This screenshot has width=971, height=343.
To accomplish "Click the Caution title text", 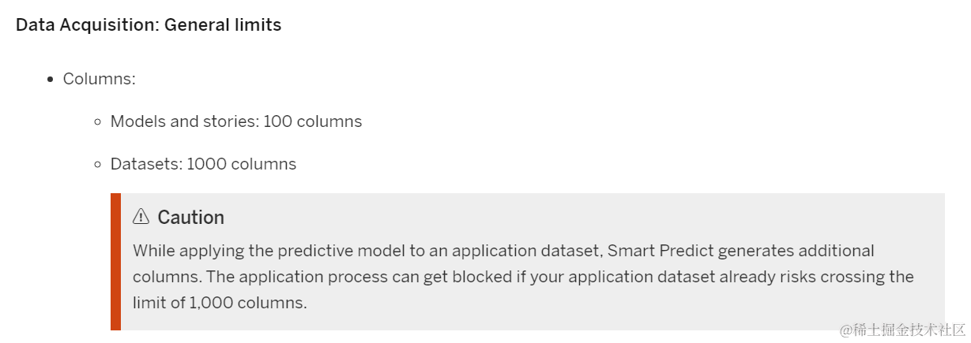I will 190,217.
